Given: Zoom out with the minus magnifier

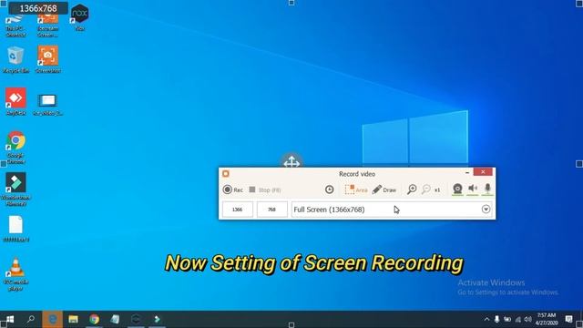Looking at the screenshot, I should [x=426, y=190].
